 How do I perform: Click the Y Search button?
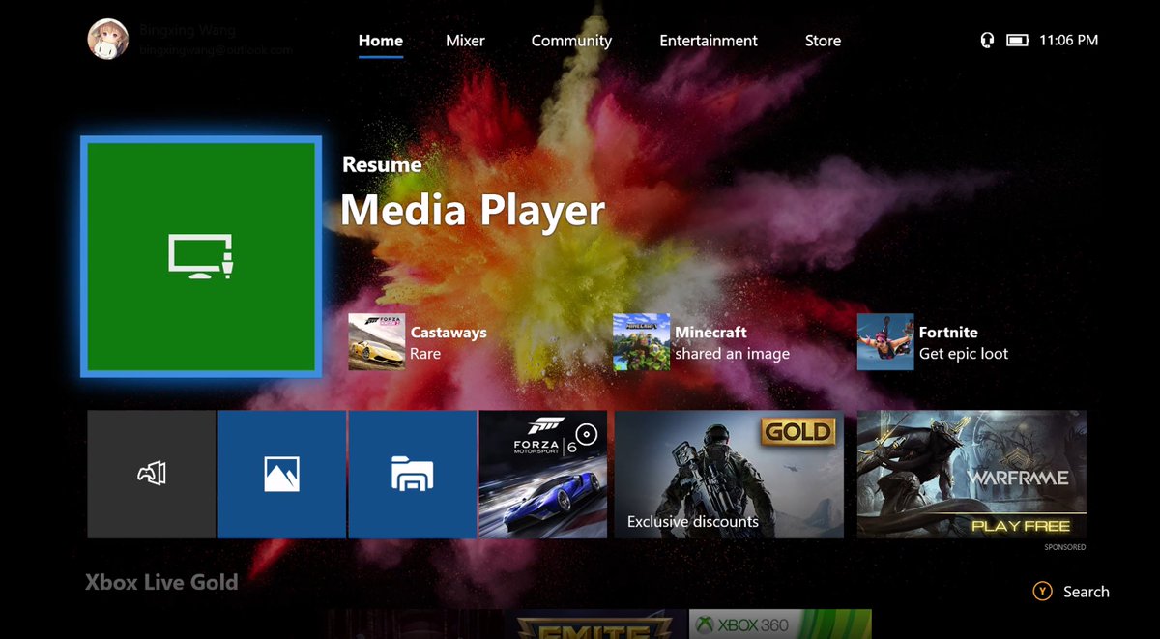click(x=1071, y=592)
